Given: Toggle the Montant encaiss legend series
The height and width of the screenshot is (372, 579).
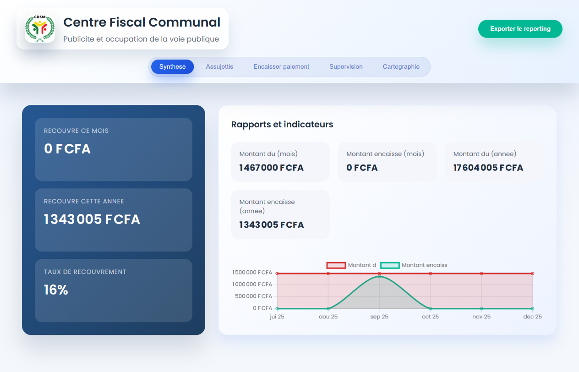Looking at the screenshot, I should click(x=424, y=265).
